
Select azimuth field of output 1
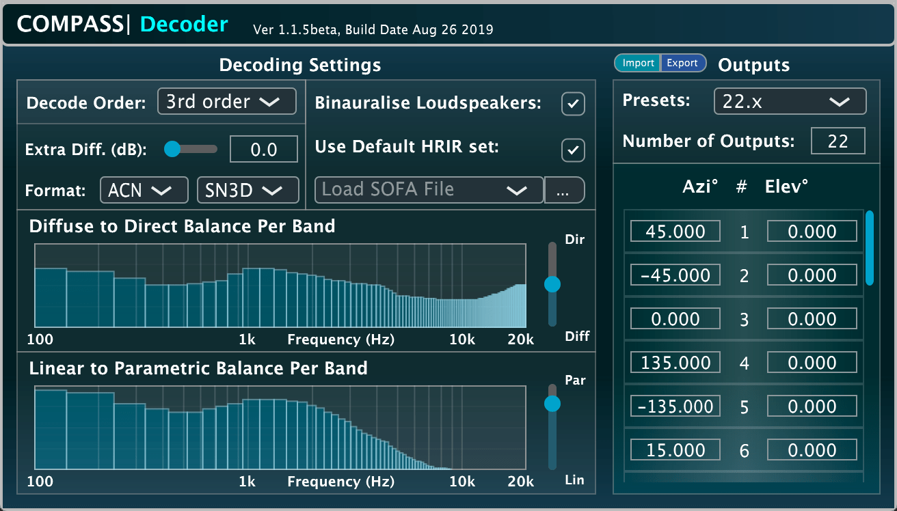point(675,232)
